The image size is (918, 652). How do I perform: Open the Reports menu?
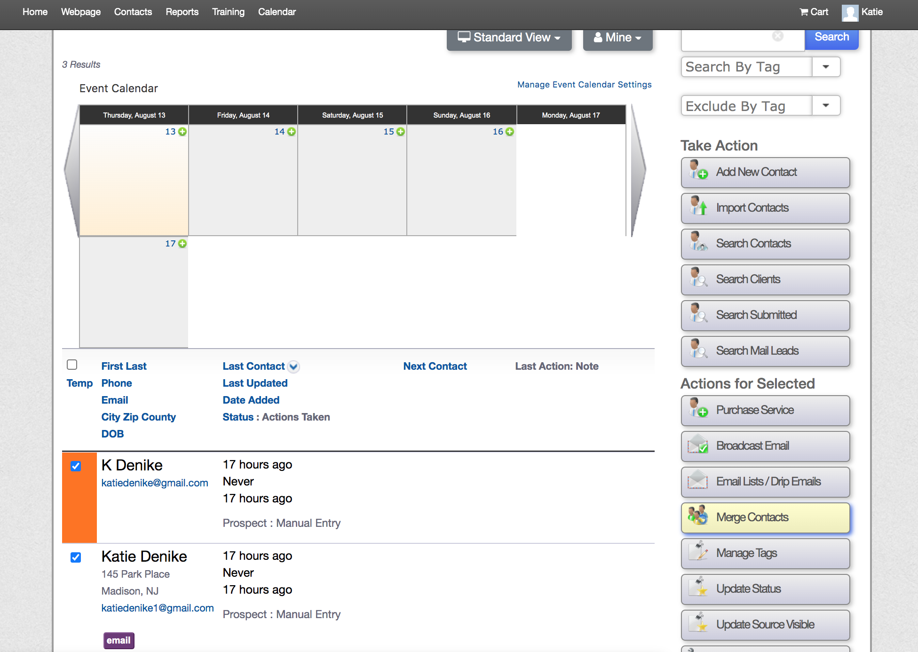(x=182, y=12)
